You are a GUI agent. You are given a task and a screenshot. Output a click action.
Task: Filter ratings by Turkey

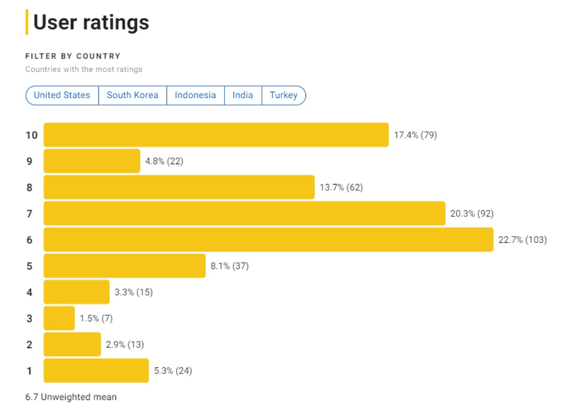tap(284, 95)
